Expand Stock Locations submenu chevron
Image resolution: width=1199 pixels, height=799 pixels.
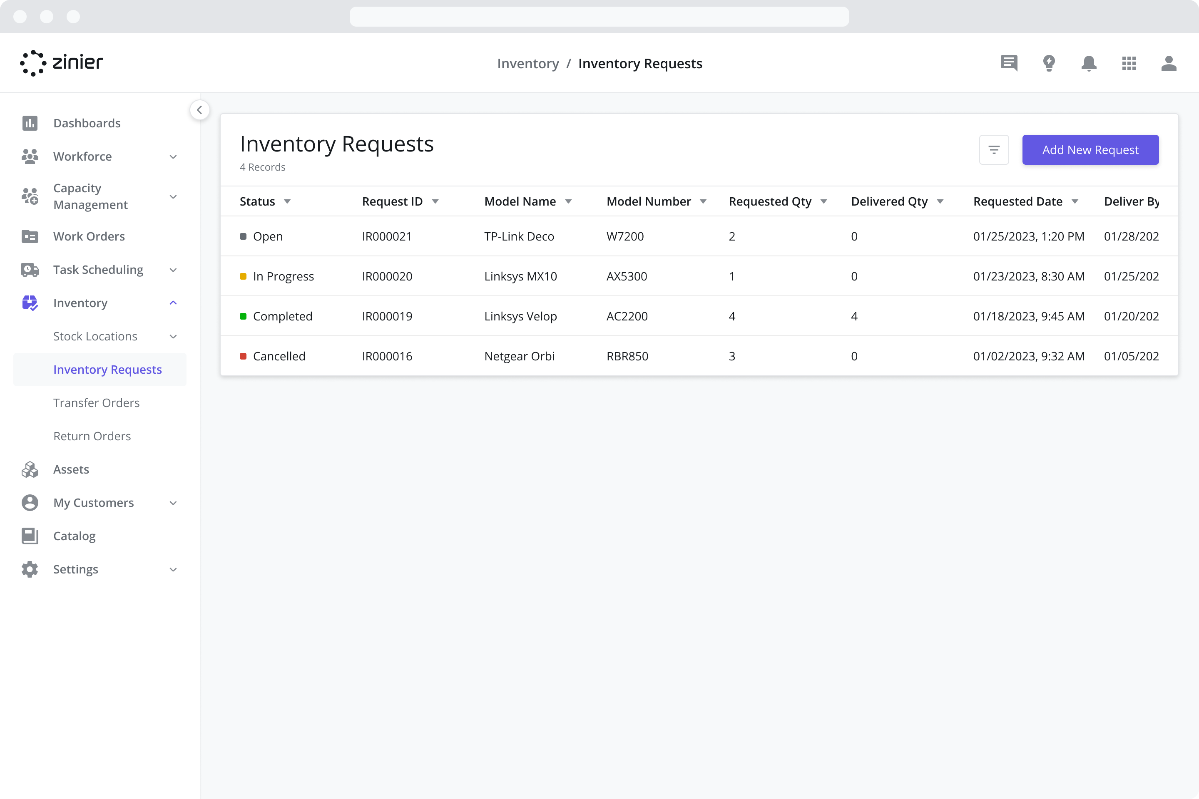173,336
